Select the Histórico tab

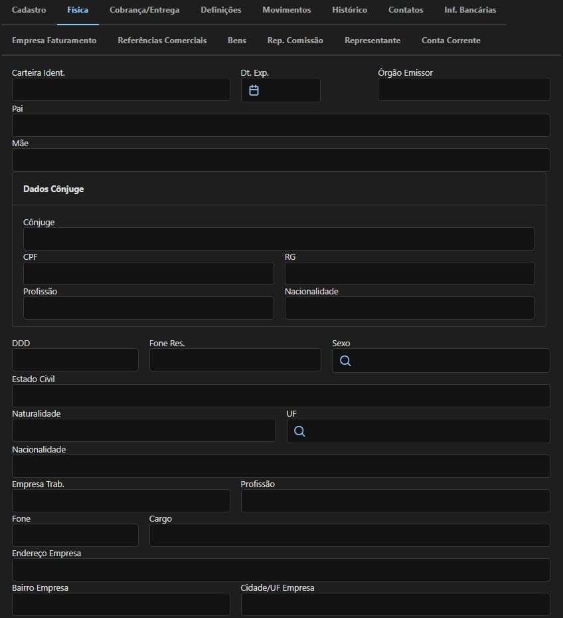(350, 10)
